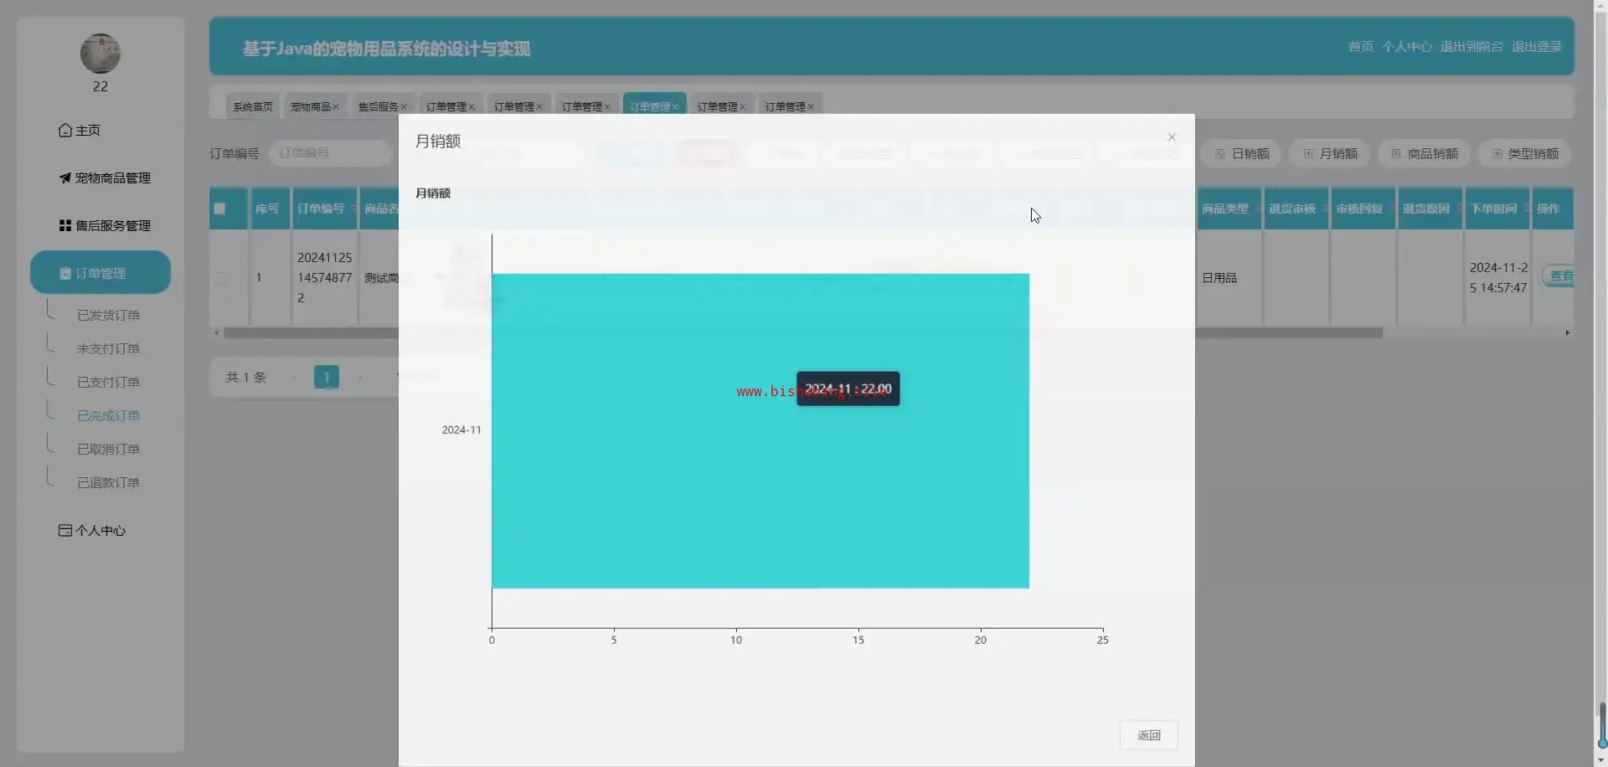The height and width of the screenshot is (767, 1608).
Task: Click paper-plane icon beside 宠物商品管理
Action: pyautogui.click(x=65, y=178)
